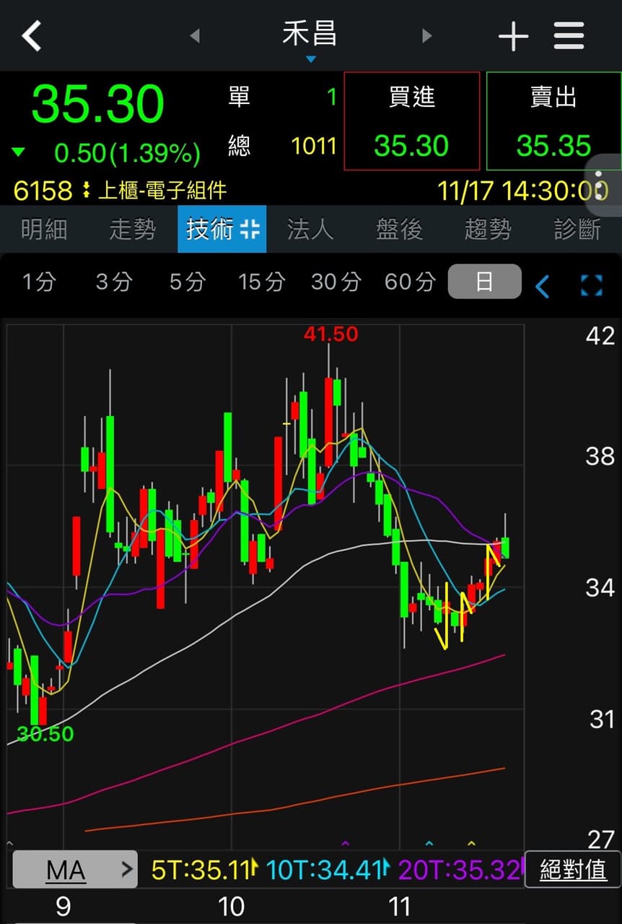
Task: Tap the stock code 6158
Action: coord(43,191)
